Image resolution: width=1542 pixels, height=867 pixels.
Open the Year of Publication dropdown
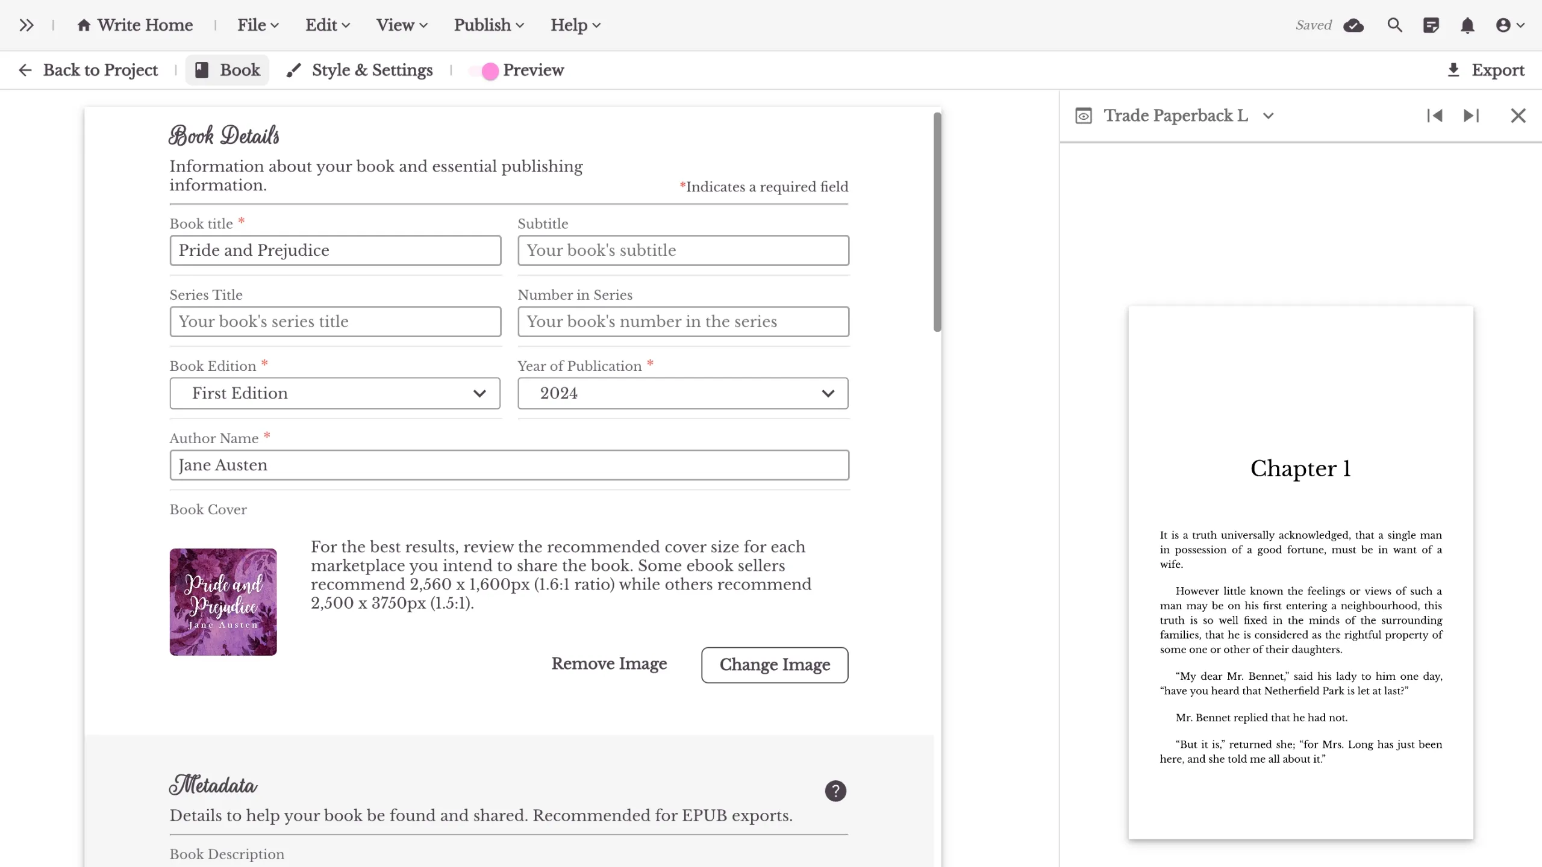[x=683, y=393]
